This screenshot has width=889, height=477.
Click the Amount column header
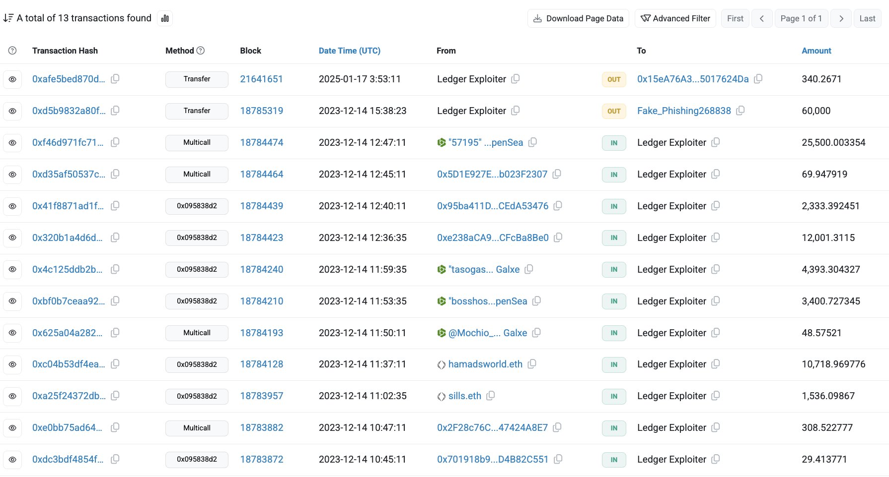point(816,51)
